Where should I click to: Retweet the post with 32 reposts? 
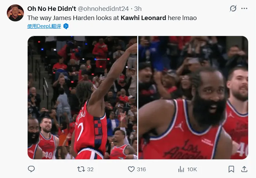pyautogui.click(x=81, y=169)
